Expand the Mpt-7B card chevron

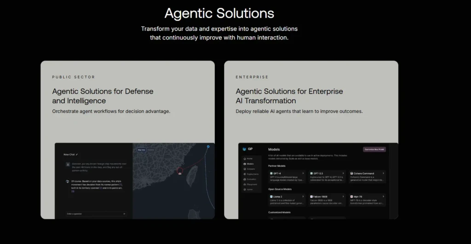coord(383,196)
